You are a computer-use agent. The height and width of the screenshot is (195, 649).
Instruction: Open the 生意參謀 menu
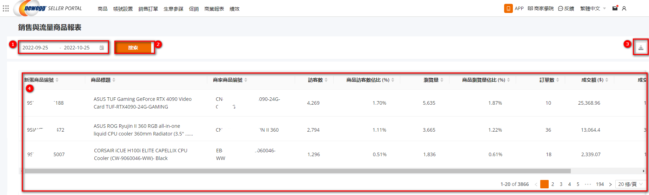pyautogui.click(x=173, y=9)
